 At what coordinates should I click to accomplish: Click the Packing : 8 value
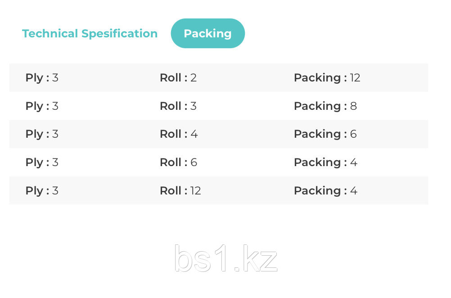(x=325, y=106)
